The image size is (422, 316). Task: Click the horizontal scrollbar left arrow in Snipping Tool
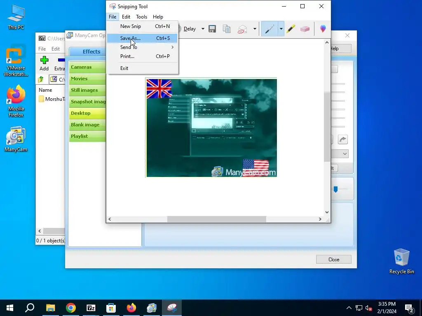(x=110, y=219)
